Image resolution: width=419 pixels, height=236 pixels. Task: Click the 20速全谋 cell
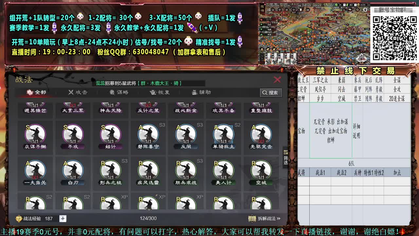pyautogui.click(x=397, y=98)
